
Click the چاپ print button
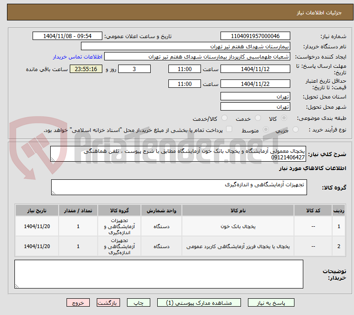click(139, 302)
